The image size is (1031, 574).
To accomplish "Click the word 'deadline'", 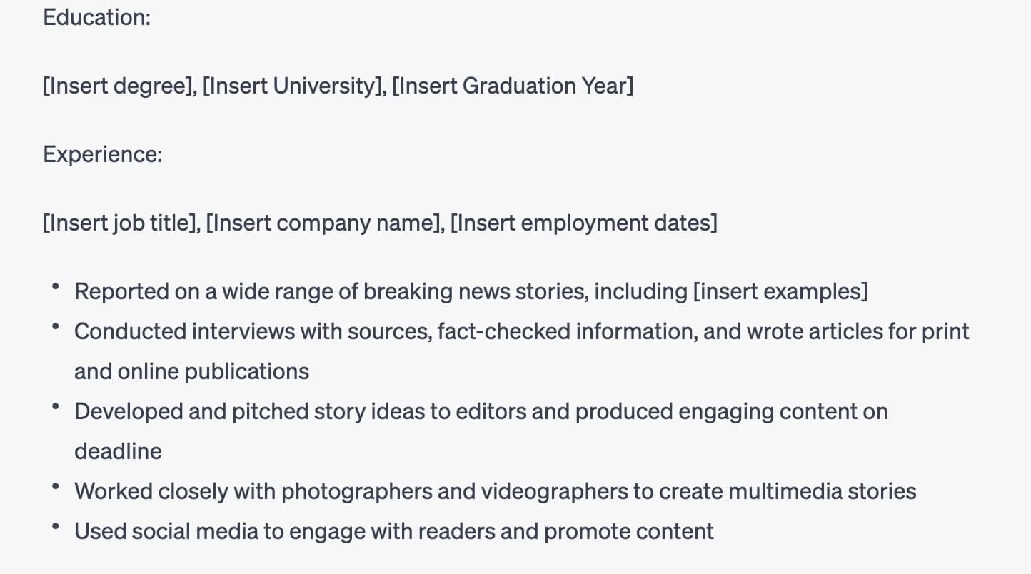I will [x=118, y=451].
